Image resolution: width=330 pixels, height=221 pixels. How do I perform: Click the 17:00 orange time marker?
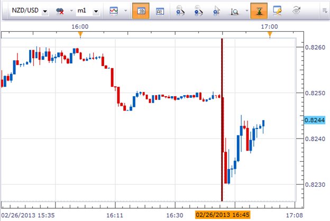point(270,34)
